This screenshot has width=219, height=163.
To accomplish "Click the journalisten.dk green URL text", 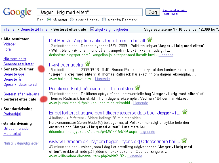I will click(x=89, y=103).
